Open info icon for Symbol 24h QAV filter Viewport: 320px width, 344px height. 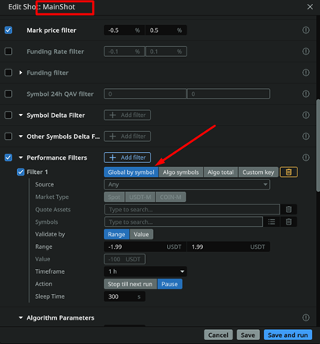[306, 94]
